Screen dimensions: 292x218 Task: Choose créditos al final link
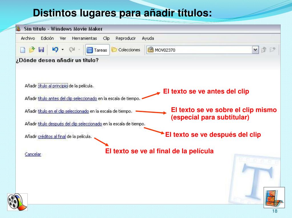(x=52, y=136)
